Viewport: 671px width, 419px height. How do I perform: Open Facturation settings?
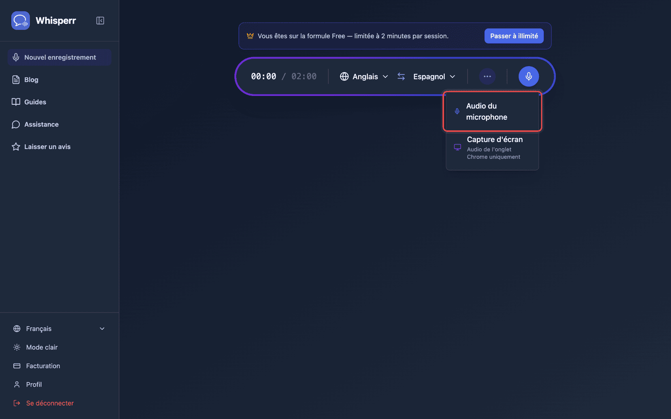point(59,366)
